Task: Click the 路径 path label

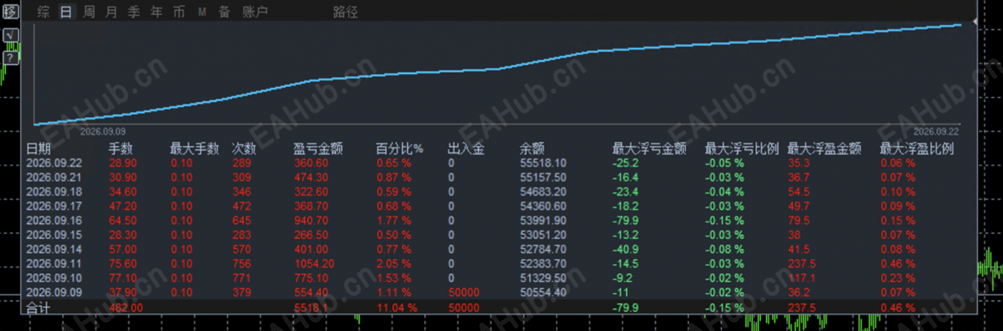Action: [346, 12]
